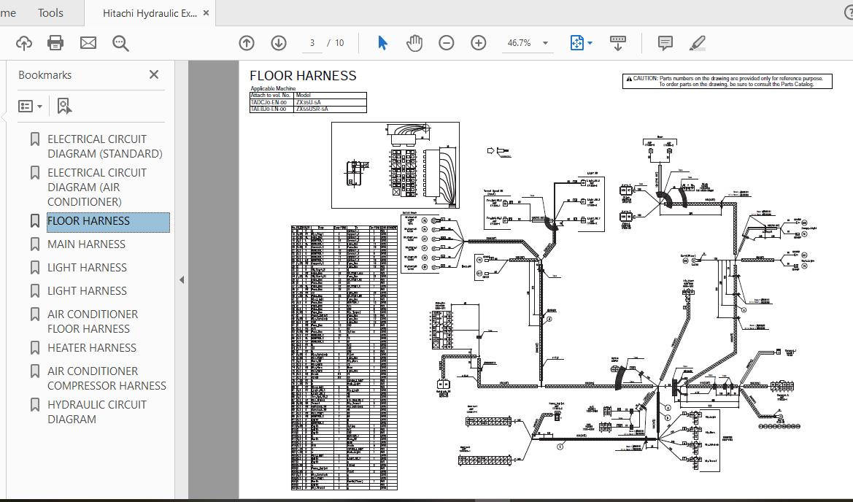
Task: Click bookmark icon beside HEATER HARNESS
Action: pos(35,347)
